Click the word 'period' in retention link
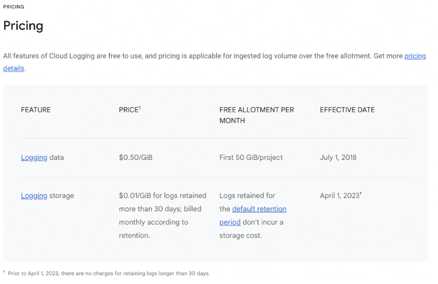Viewport: 438px width, 284px height. [230, 223]
